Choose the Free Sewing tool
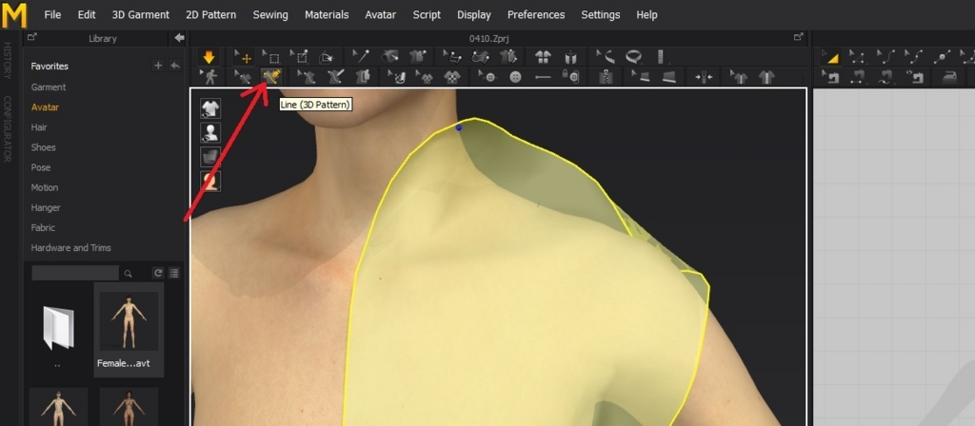Screen dimensions: 975x426 (886, 77)
